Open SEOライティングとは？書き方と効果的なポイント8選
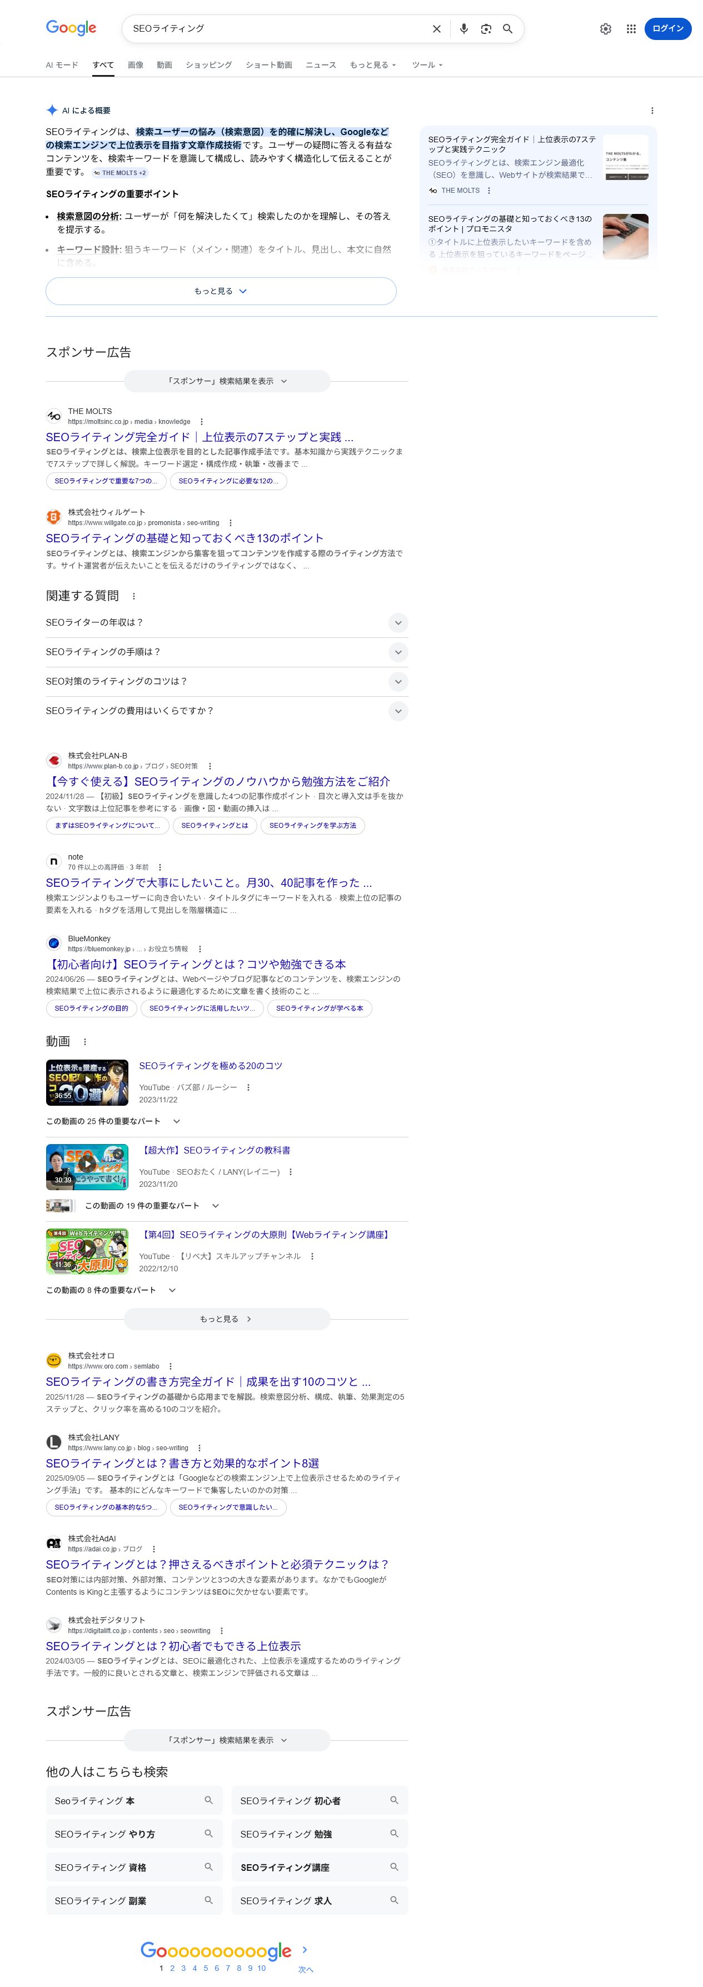703x1987 pixels. click(x=182, y=1464)
